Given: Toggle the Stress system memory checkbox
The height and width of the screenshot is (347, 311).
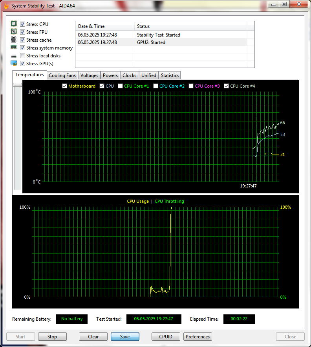Looking at the screenshot, I should pyautogui.click(x=22, y=48).
